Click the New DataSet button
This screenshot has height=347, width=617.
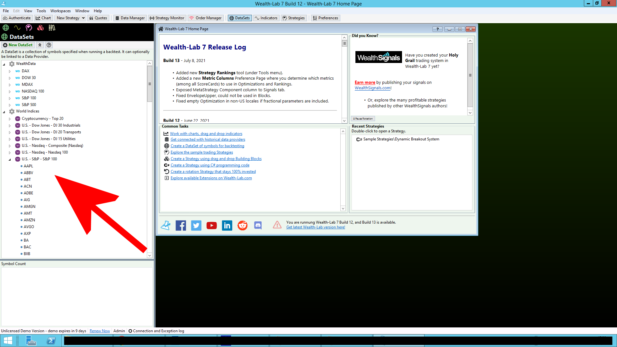pyautogui.click(x=18, y=45)
